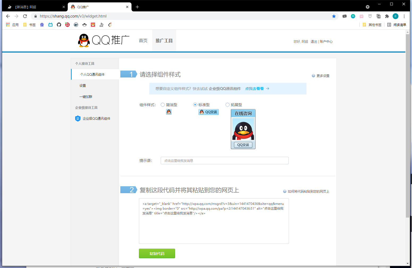Image resolution: width=412 pixels, height=268 pixels.
Task: Open the Chrome extensions puzzle icon
Action: coord(387,16)
